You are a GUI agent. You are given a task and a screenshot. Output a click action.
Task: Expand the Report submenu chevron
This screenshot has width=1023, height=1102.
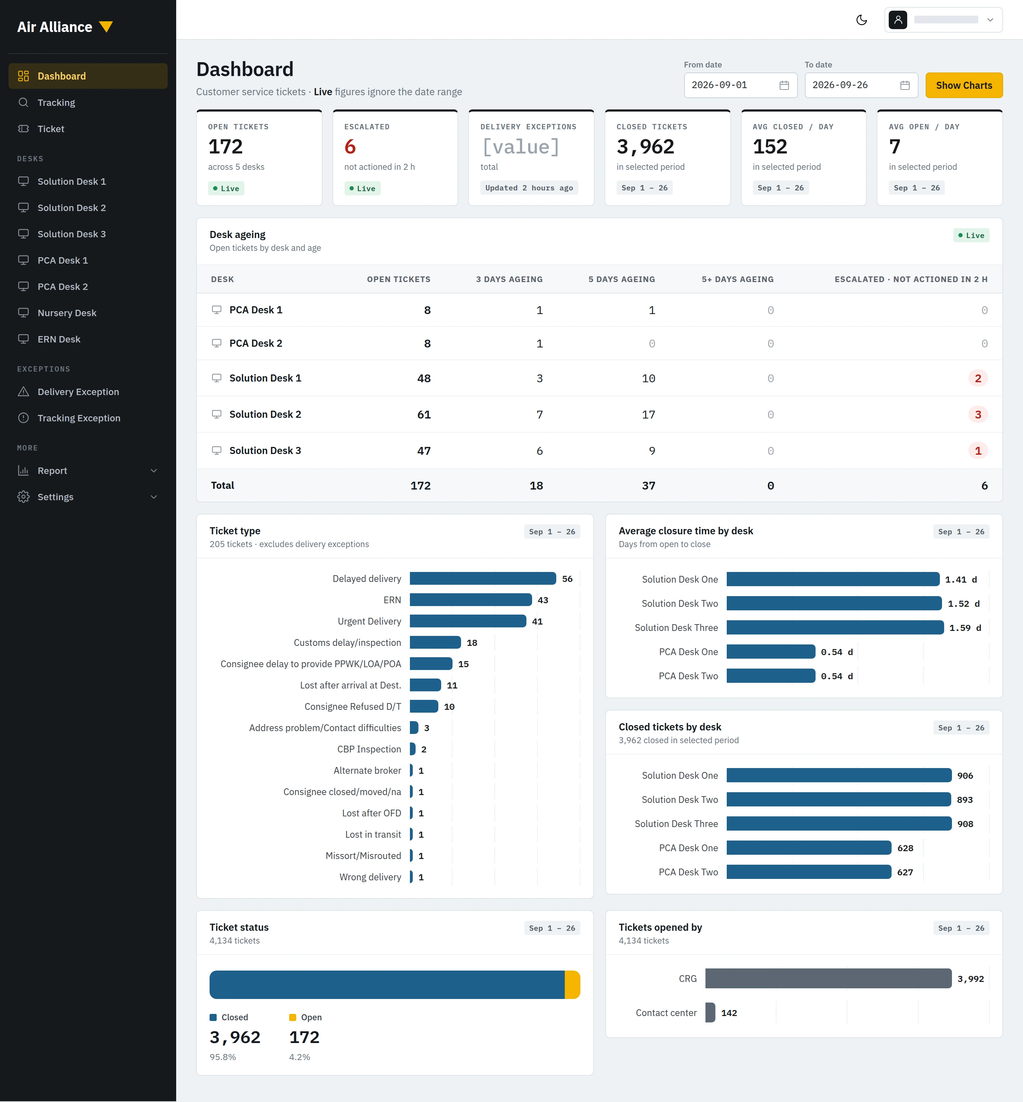pos(154,471)
